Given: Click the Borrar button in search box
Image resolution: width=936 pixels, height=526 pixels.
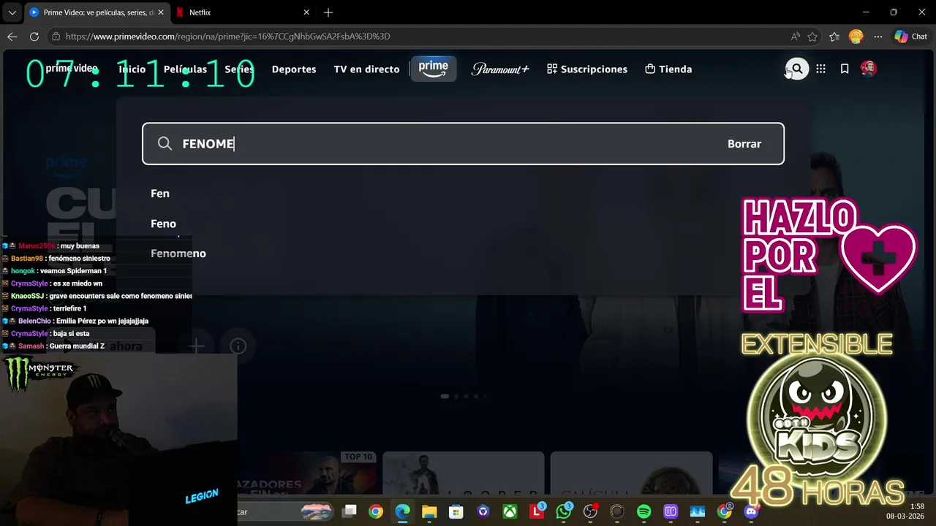Looking at the screenshot, I should pyautogui.click(x=744, y=144).
